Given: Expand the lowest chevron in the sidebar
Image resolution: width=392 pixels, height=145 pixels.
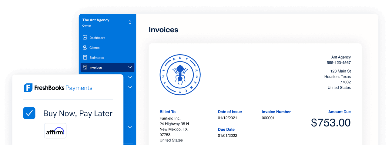Looking at the screenshot, I should pyautogui.click(x=130, y=127).
